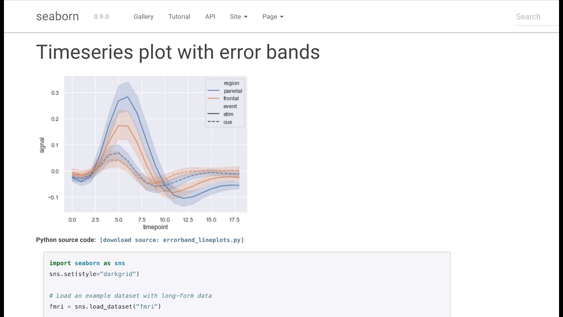Open the Gallery page
The image size is (563, 317).
pos(143,17)
